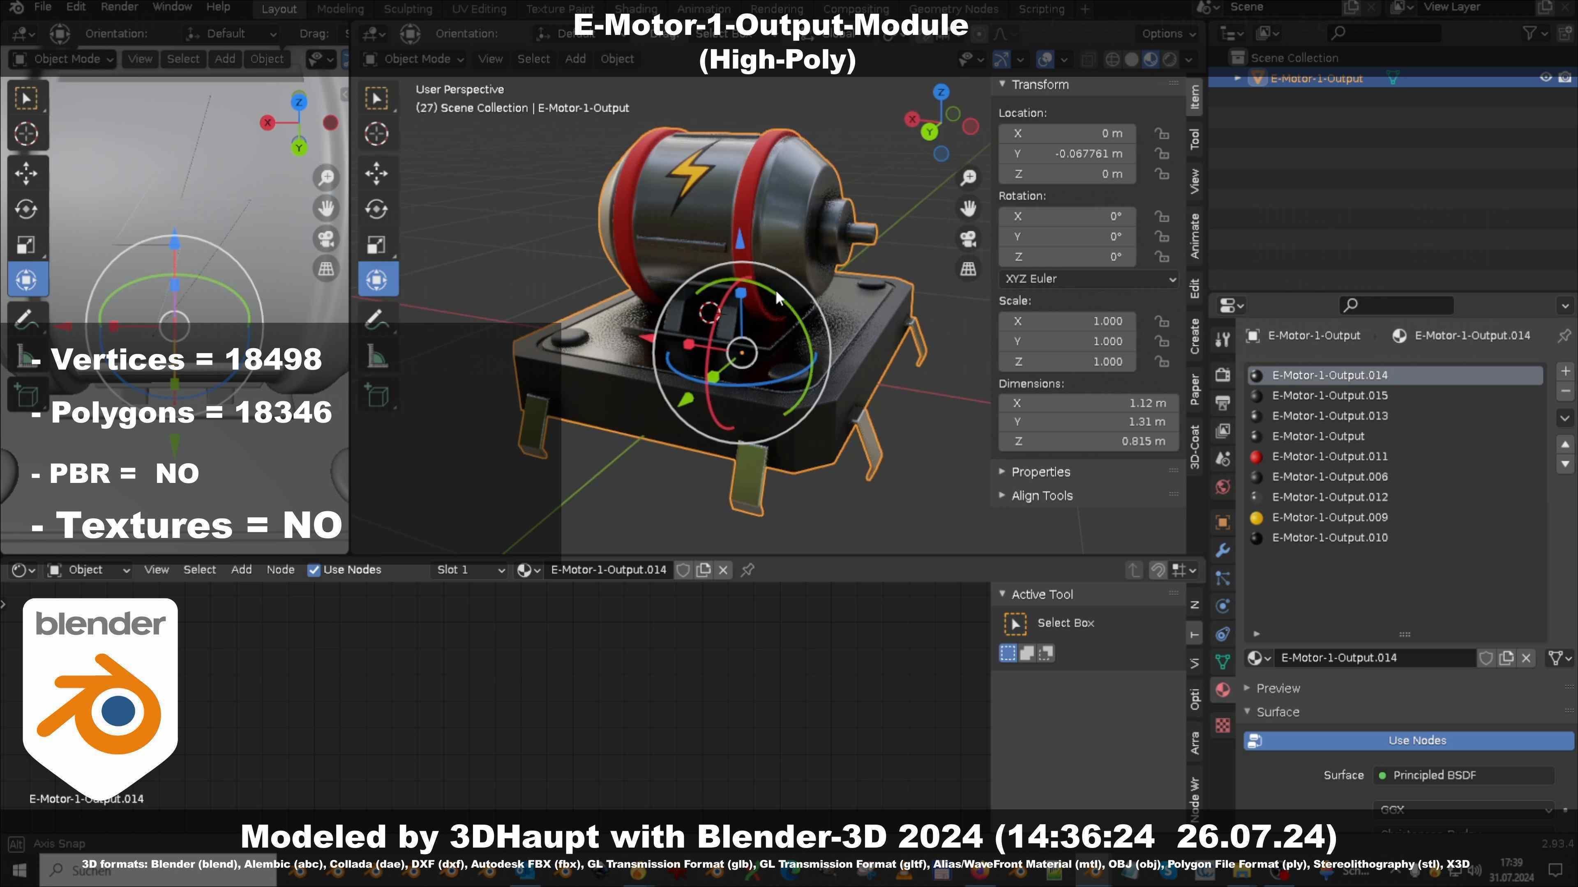Click the Principled BSDF surface selector
The image size is (1578, 887).
click(x=1464, y=776)
